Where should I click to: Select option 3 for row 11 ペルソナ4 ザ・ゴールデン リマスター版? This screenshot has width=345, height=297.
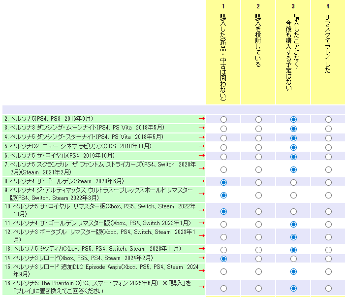293,224
